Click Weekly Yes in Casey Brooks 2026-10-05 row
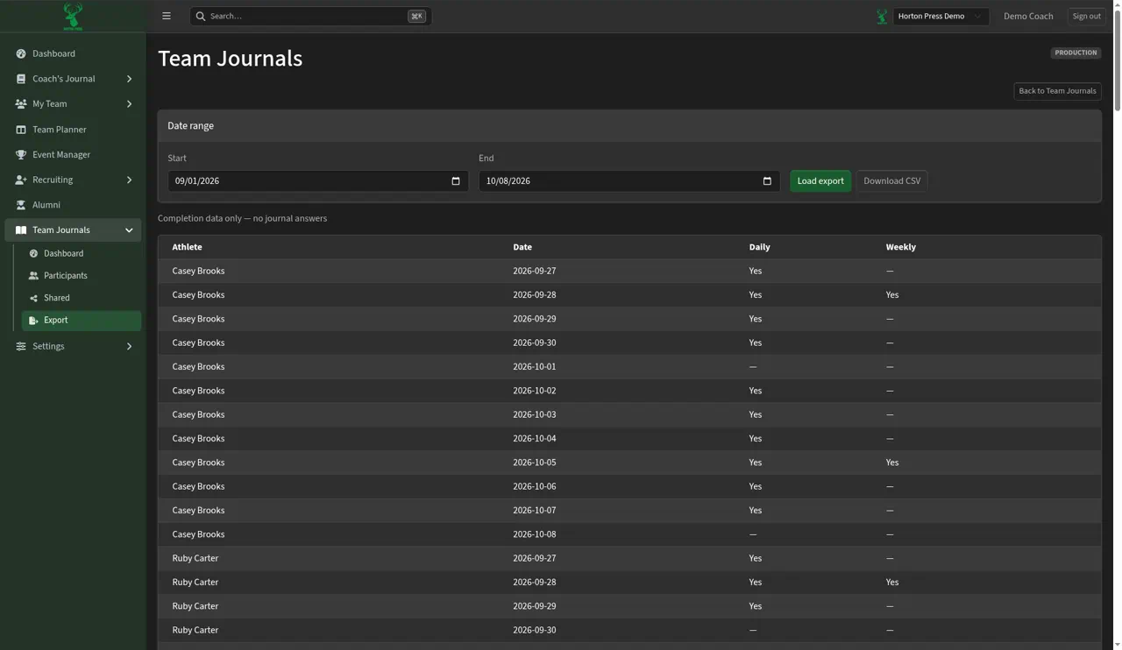 [x=892, y=463]
